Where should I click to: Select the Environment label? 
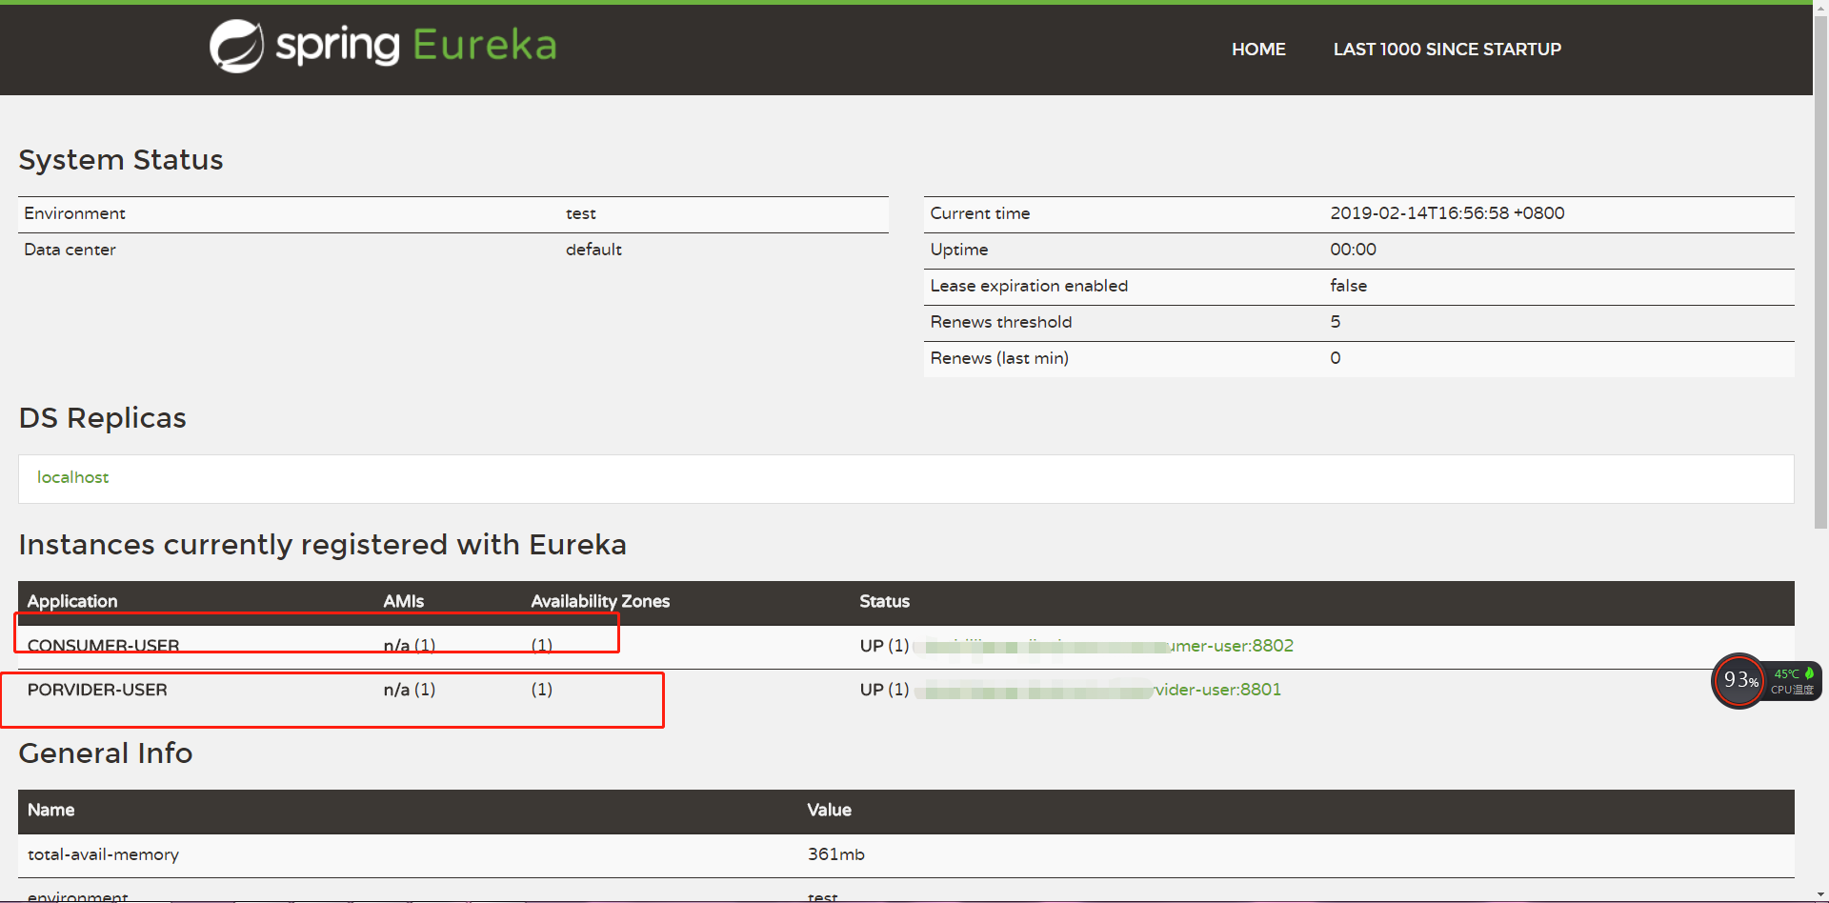coord(74,213)
